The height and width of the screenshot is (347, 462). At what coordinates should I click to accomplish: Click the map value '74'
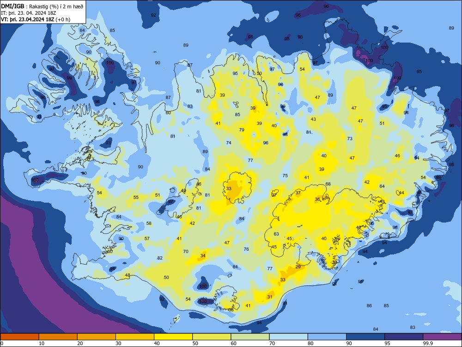(x=229, y=143)
